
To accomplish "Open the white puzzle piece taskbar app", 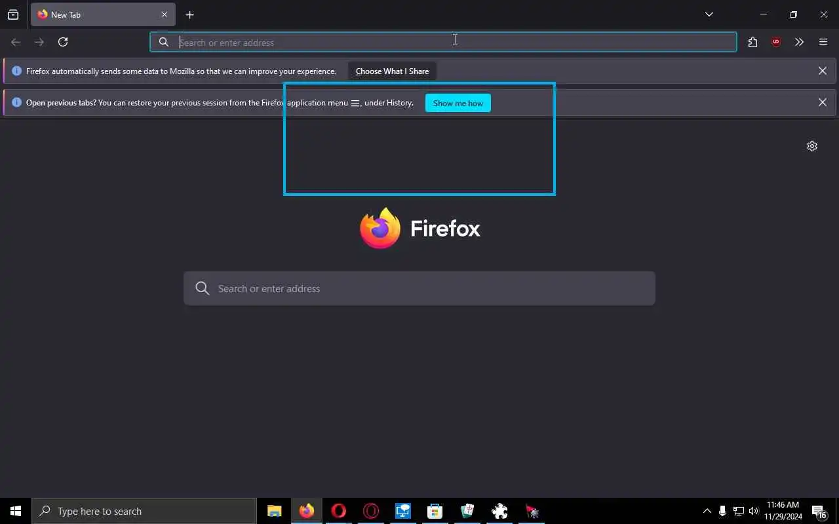I will (499, 511).
